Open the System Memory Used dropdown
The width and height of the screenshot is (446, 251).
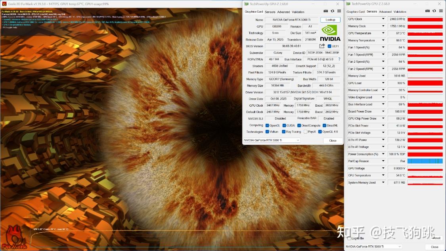point(383,182)
